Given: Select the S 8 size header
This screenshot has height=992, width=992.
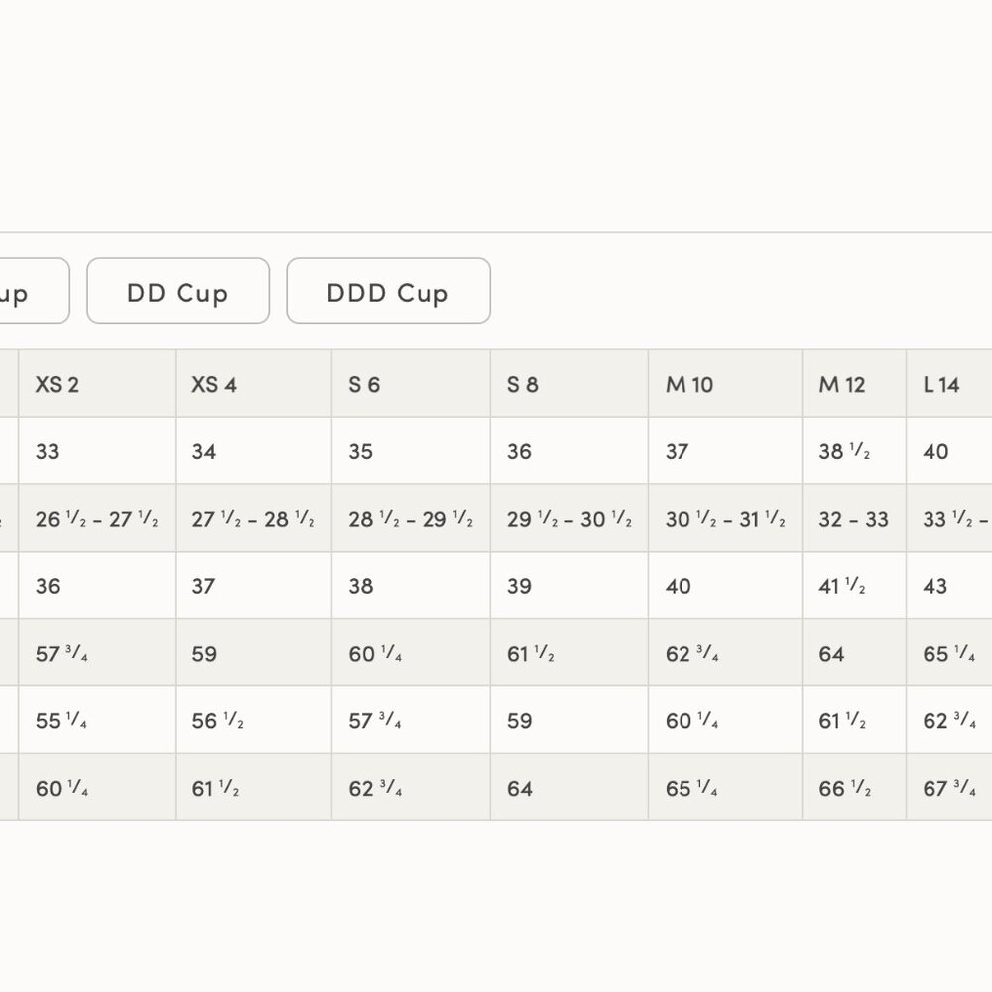Looking at the screenshot, I should [523, 384].
